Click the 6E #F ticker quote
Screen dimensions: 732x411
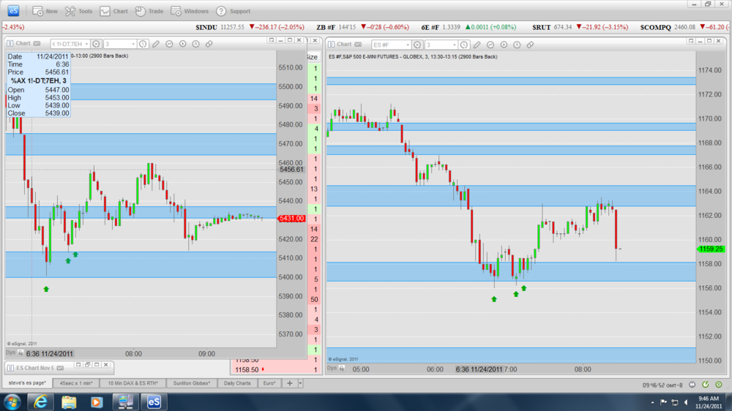tap(468, 27)
